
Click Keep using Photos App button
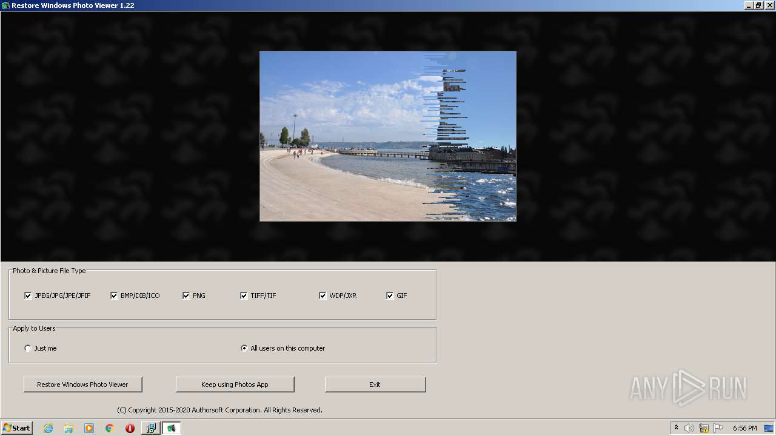tap(235, 385)
